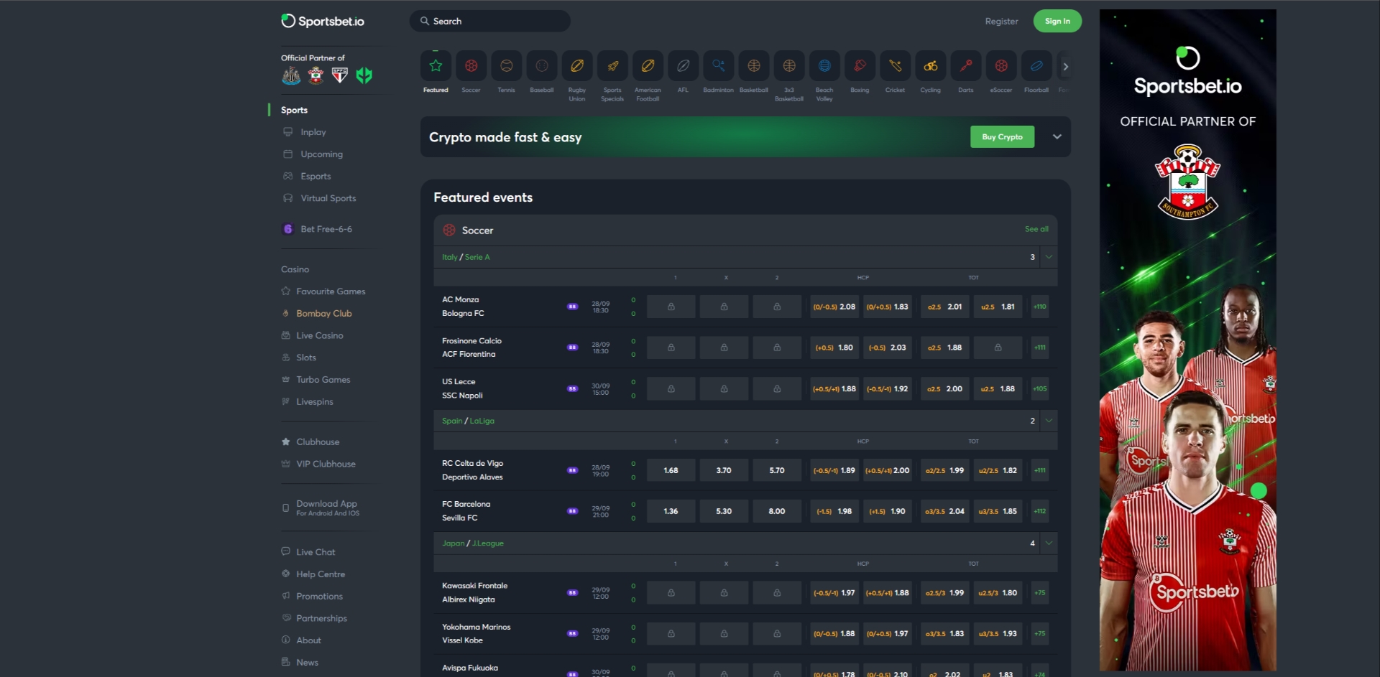The width and height of the screenshot is (1380, 677).
Task: Click the green leaf partner crest
Action: click(364, 75)
